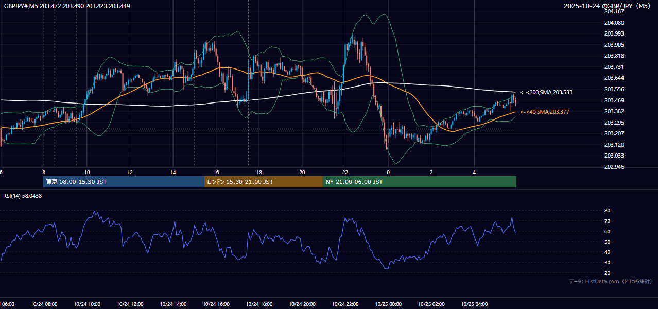Click the 10/25 04:00 time axis label
Viewport: 658px width, 309px height.
[x=474, y=304]
